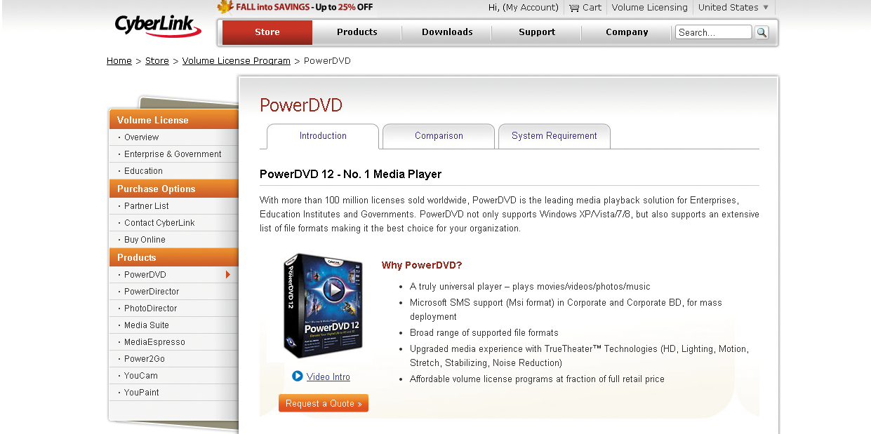Image resolution: width=871 pixels, height=434 pixels.
Task: Click into the Search input field
Action: 713,32
